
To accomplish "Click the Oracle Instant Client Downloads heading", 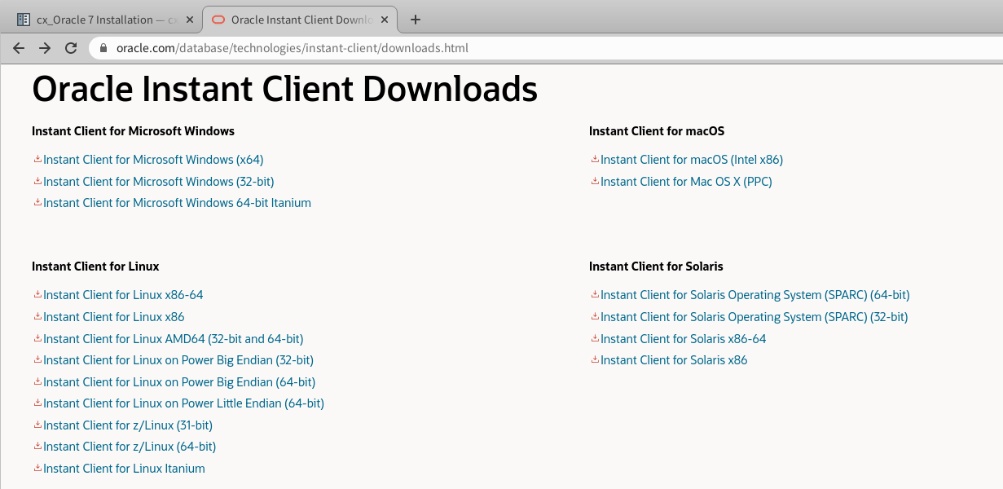I will [x=284, y=88].
